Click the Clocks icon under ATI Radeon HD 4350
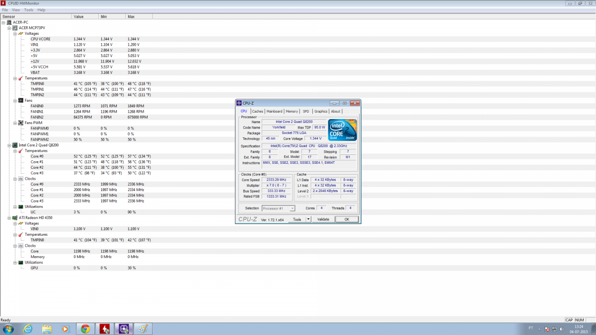Screen dimensions: 596x335 click(x=21, y=245)
